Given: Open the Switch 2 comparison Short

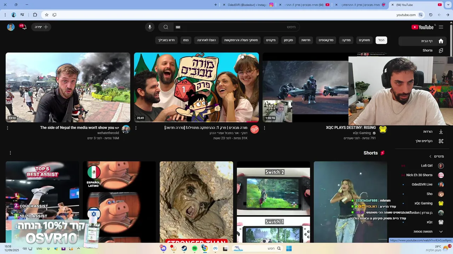Looking at the screenshot, I should [x=273, y=202].
